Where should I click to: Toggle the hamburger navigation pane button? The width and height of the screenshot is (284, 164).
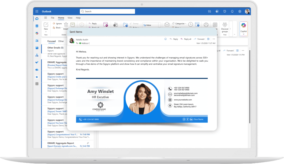point(46,18)
